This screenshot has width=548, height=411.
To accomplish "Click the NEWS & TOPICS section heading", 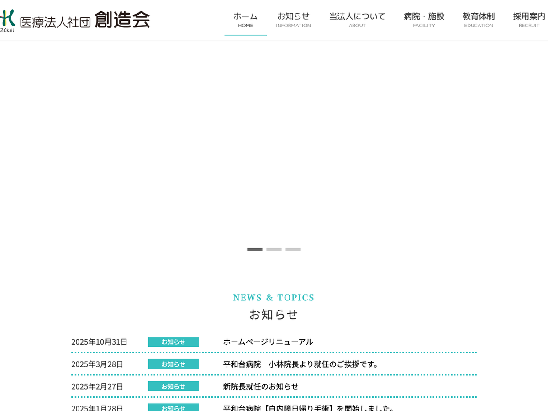I will [x=274, y=298].
